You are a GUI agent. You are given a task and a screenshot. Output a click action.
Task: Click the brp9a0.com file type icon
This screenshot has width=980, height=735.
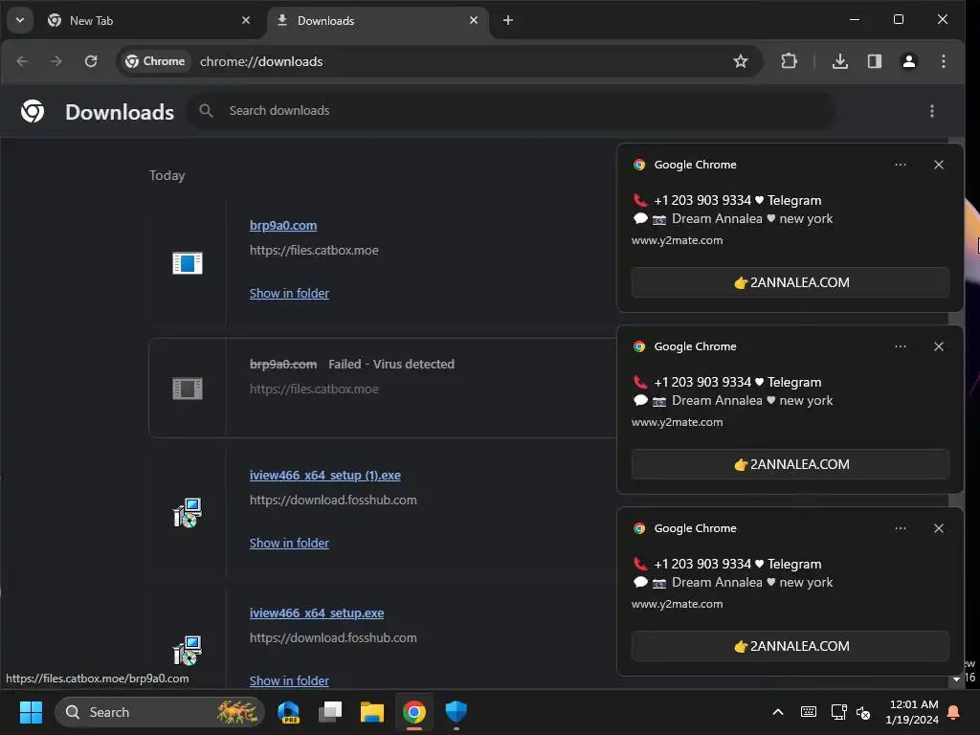(187, 262)
